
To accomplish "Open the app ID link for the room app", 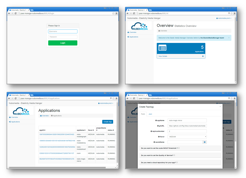I will (x=57, y=153).
